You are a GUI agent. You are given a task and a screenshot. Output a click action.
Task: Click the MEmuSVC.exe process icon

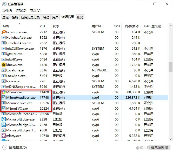(x=4, y=109)
